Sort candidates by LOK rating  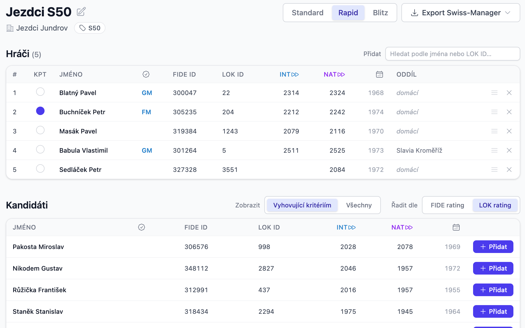[495, 205]
